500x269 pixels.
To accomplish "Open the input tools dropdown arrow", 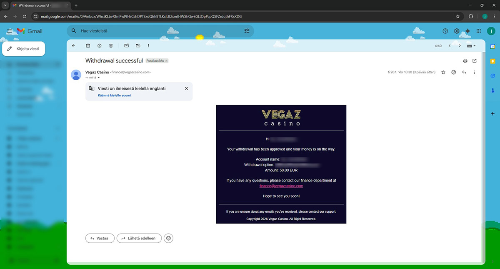I will tap(475, 46).
